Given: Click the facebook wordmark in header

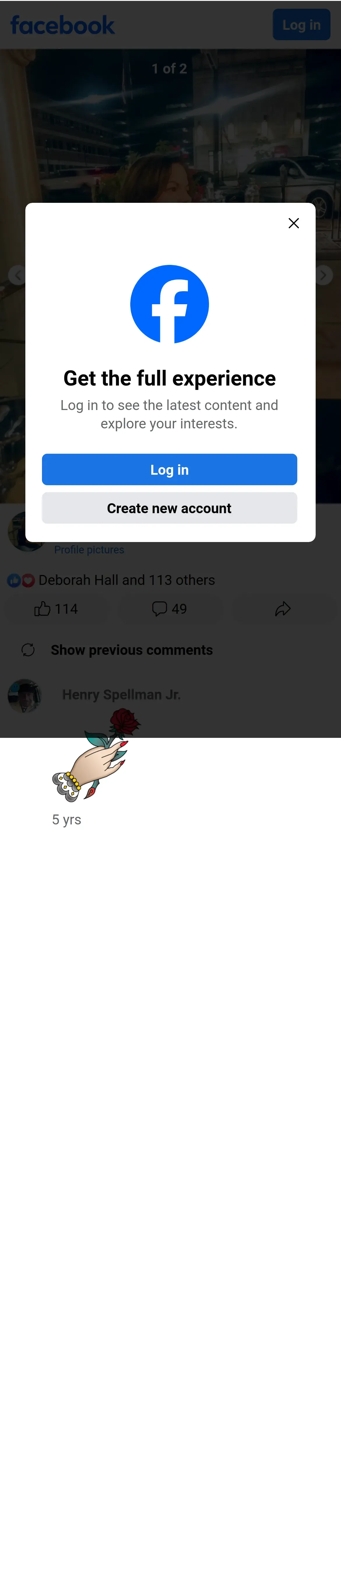Looking at the screenshot, I should [62, 25].
